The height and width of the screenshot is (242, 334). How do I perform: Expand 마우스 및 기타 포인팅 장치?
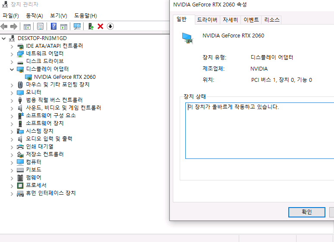click(12, 85)
